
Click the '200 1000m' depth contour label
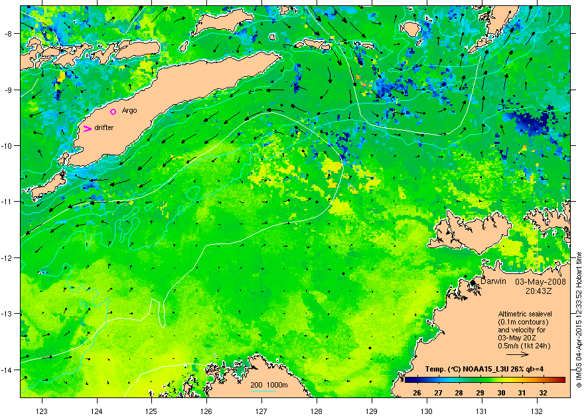[x=269, y=385]
